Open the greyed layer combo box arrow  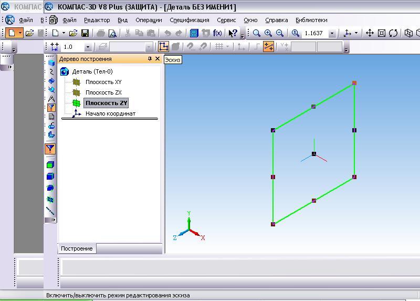pyautogui.click(x=149, y=47)
